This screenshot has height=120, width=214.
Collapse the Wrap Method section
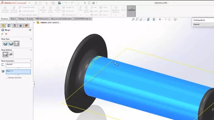pos(31,50)
